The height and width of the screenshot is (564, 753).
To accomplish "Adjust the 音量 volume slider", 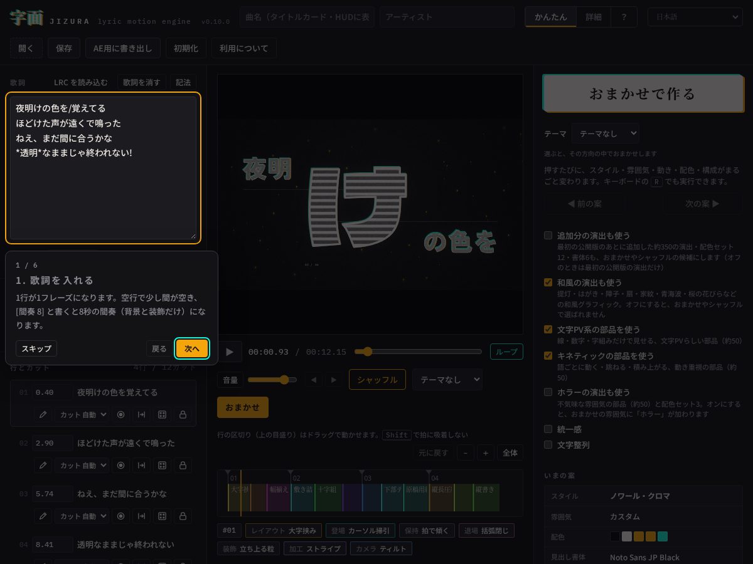I will click(x=272, y=380).
